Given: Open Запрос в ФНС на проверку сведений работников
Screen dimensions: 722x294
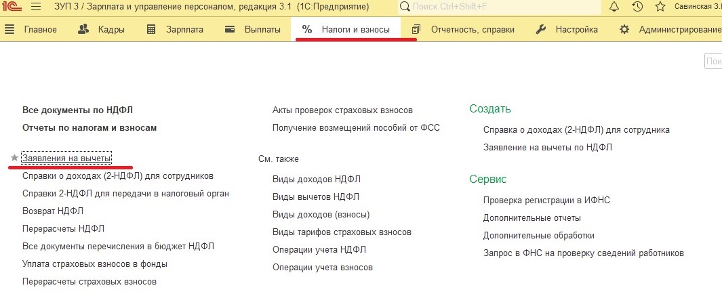Looking at the screenshot, I should (x=584, y=253).
